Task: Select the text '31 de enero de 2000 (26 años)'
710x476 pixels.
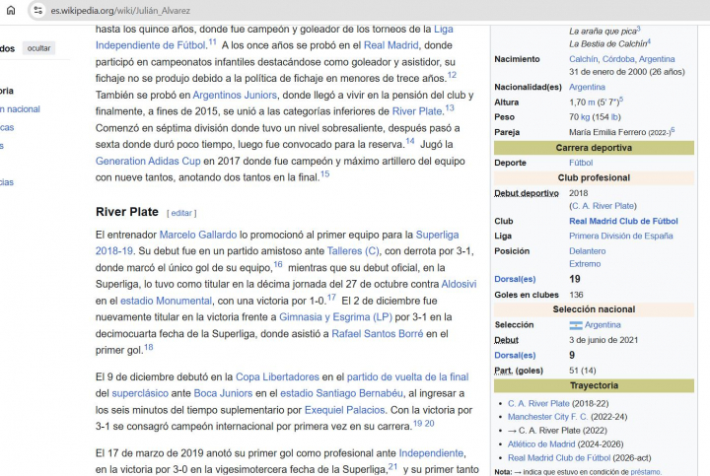Action: coord(627,72)
